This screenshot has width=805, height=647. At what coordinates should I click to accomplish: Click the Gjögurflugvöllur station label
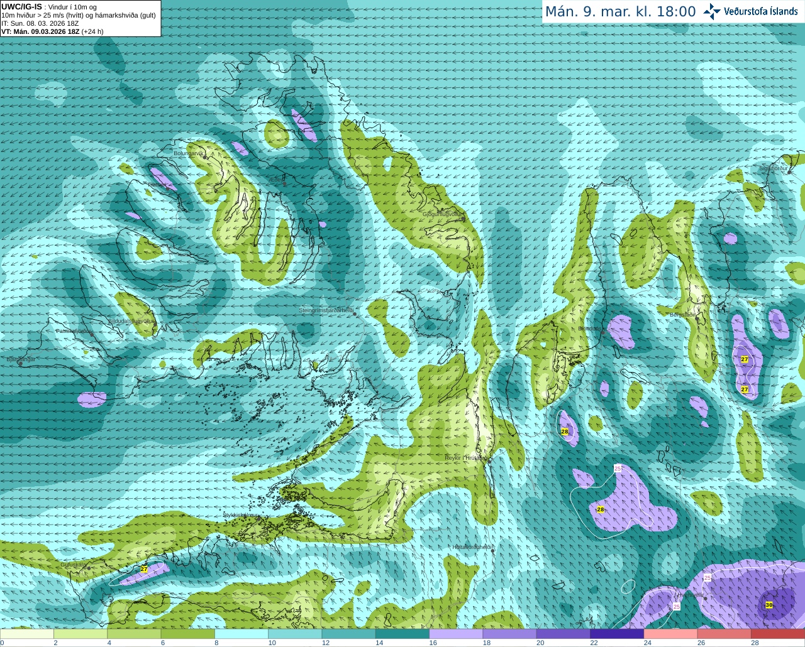(x=442, y=214)
